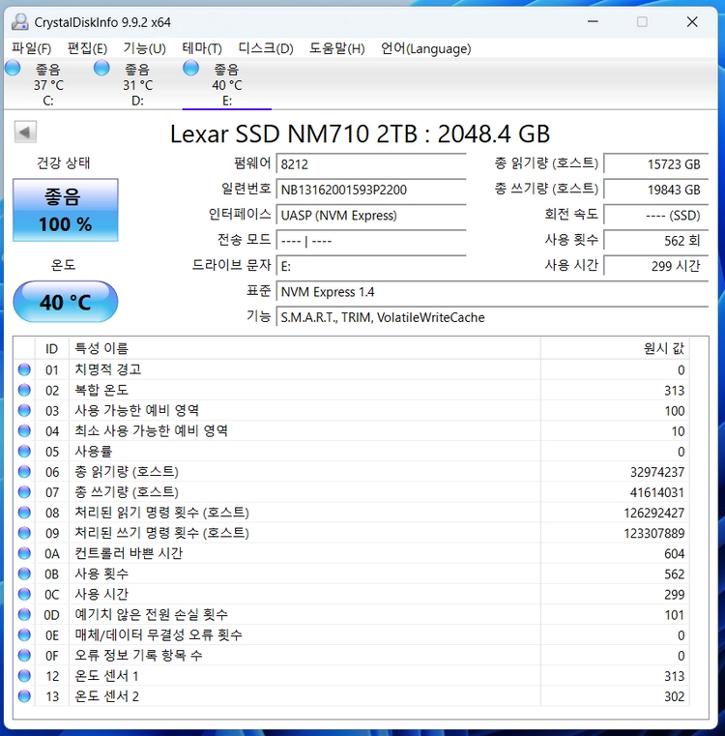Click status orb for attribute 0B 사용 횟수
The width and height of the screenshot is (725, 736).
coord(24,574)
